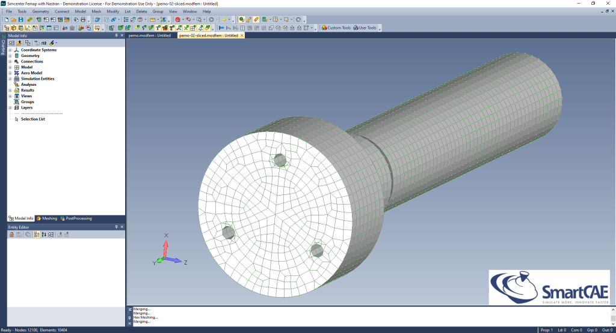Click the folder-with-arrow icon in Model Info toolbar
The width and height of the screenshot is (616, 333).
click(19, 43)
